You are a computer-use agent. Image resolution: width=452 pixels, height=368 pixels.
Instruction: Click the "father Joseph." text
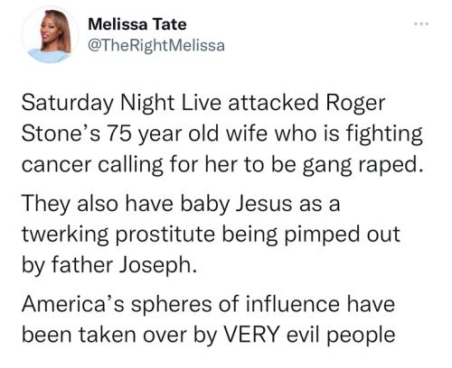(x=124, y=265)
